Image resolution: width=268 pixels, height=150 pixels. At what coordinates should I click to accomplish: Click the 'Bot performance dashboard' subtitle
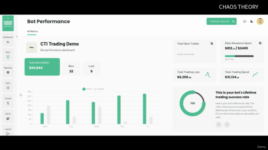tap(57, 50)
